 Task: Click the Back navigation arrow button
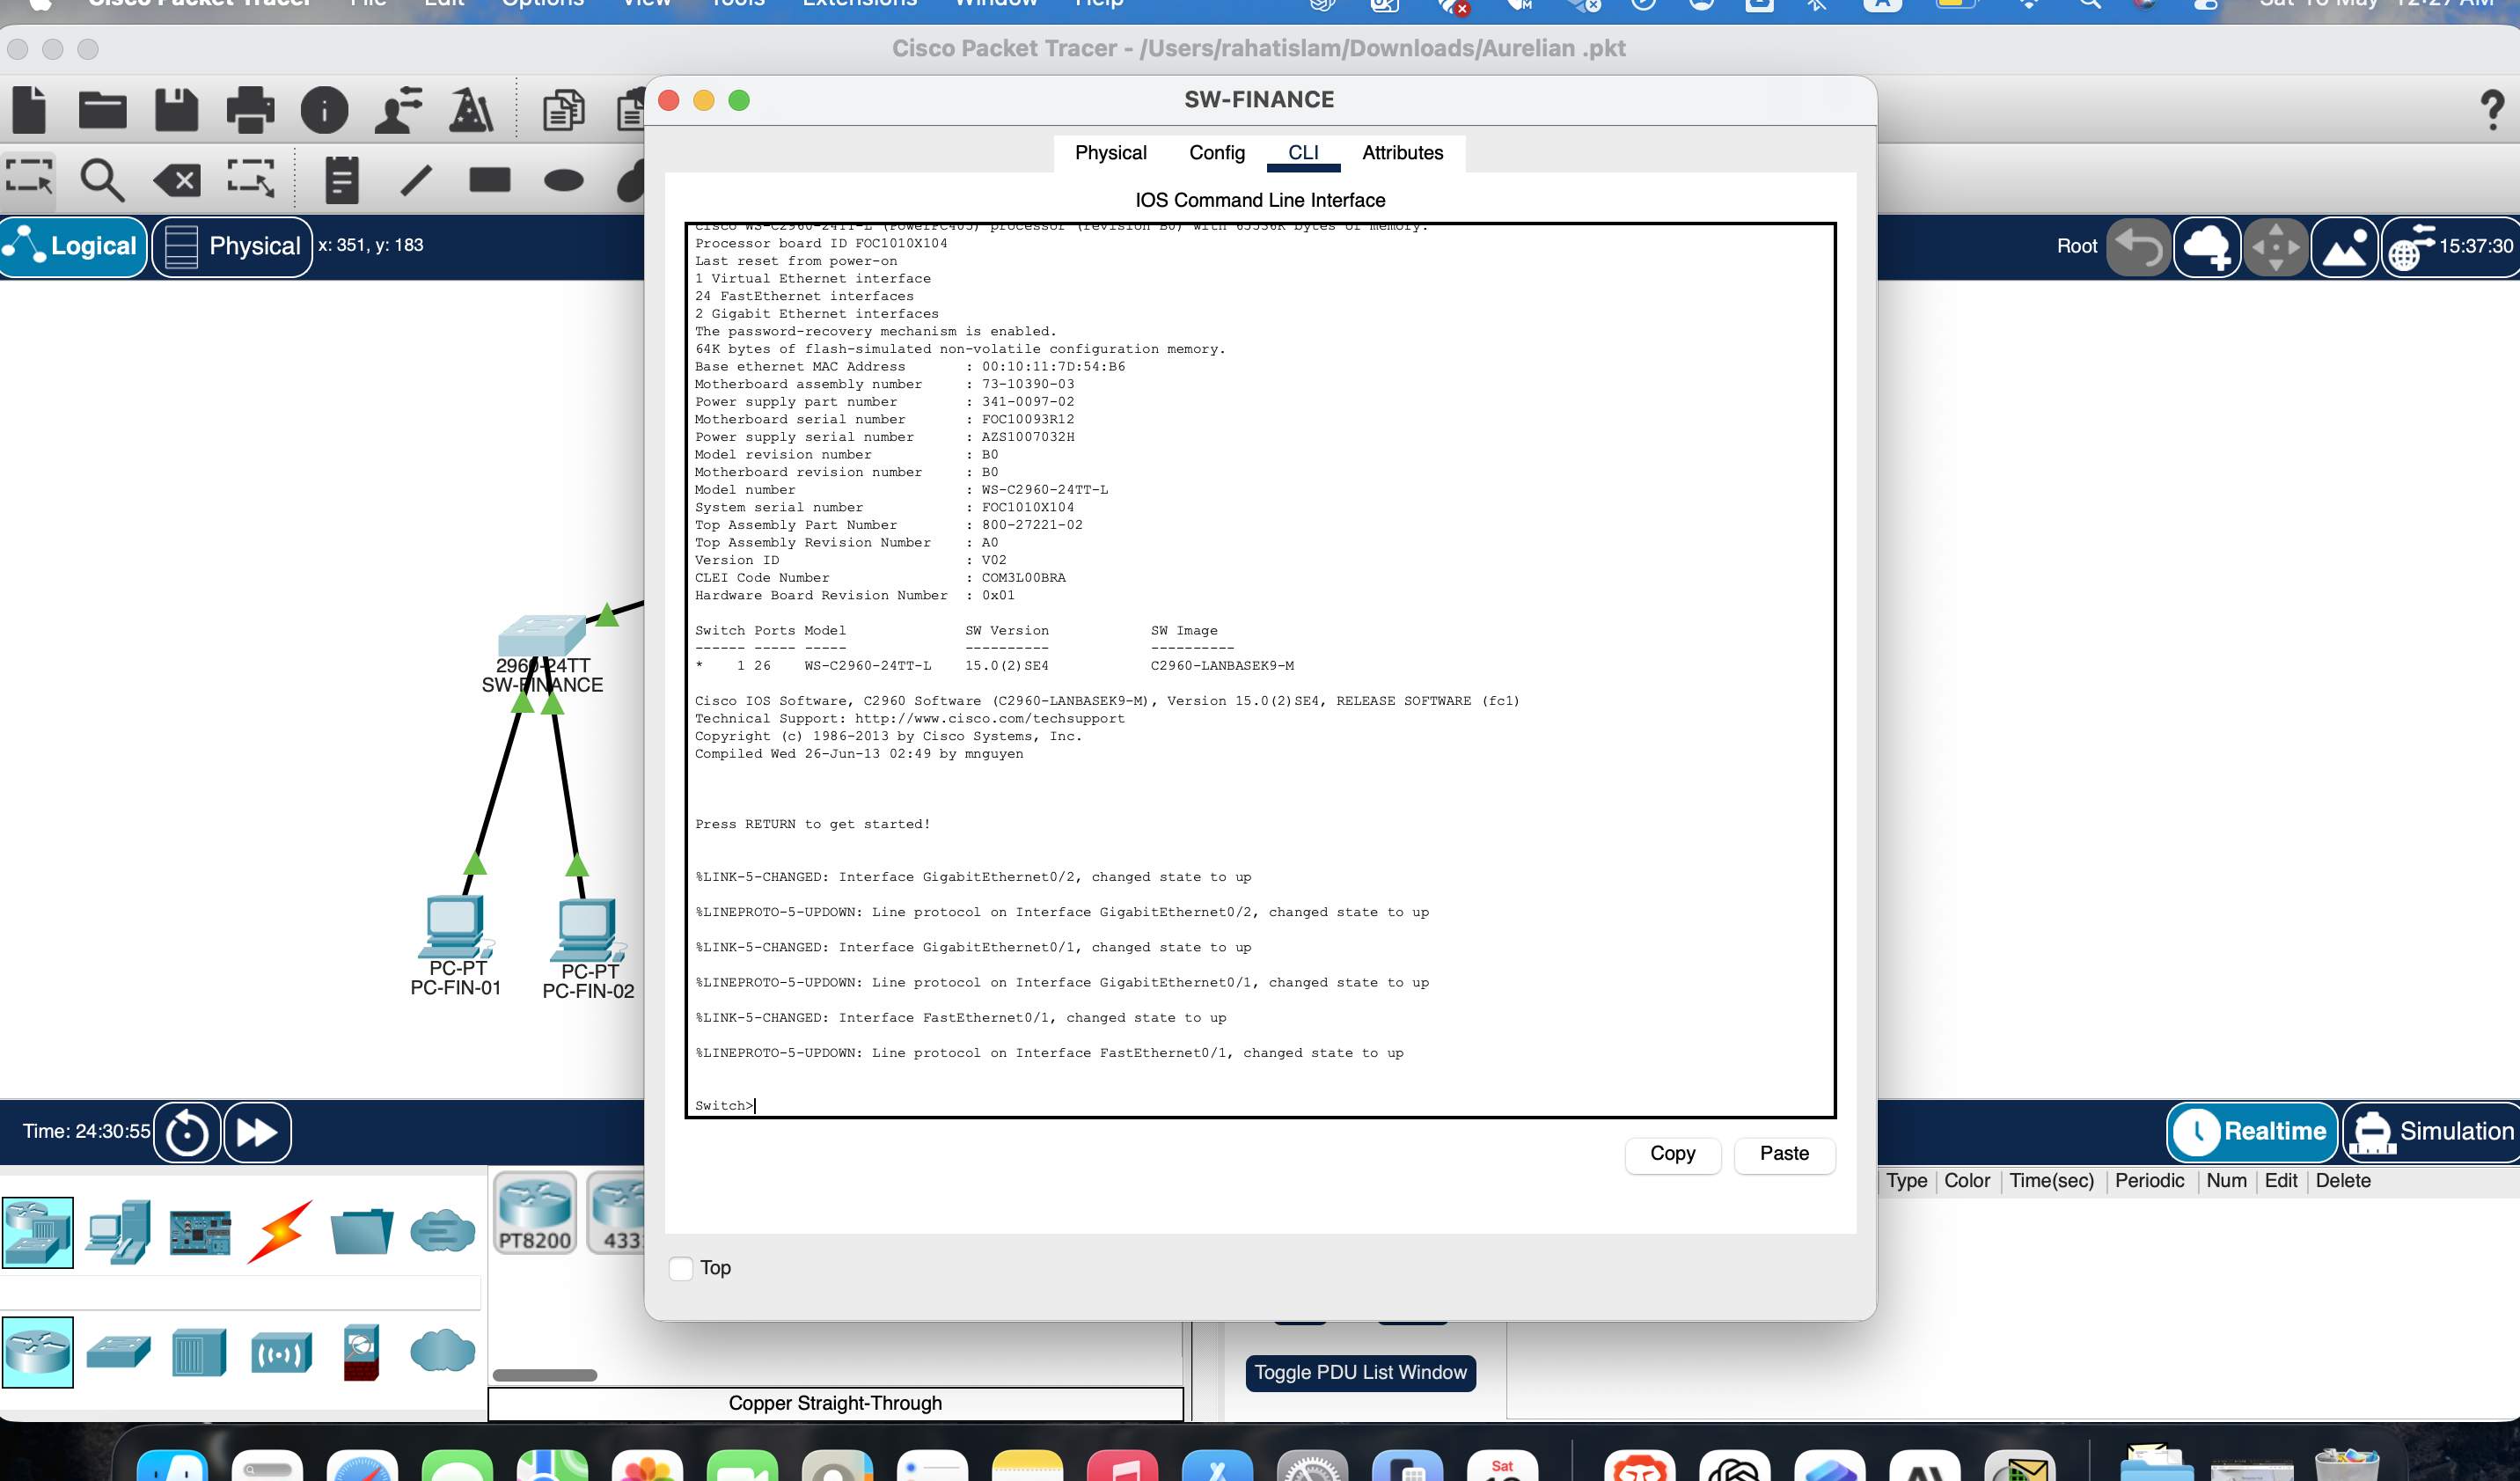(x=2138, y=247)
